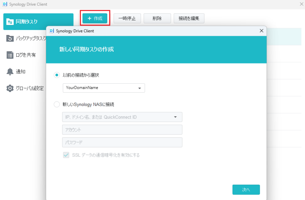Click the 一時停止 pause button
This screenshot has height=200, width=305.
(x=127, y=18)
